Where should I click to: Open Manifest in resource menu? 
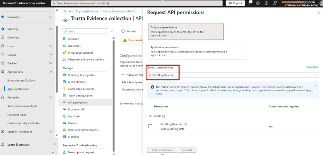[x=73, y=137]
